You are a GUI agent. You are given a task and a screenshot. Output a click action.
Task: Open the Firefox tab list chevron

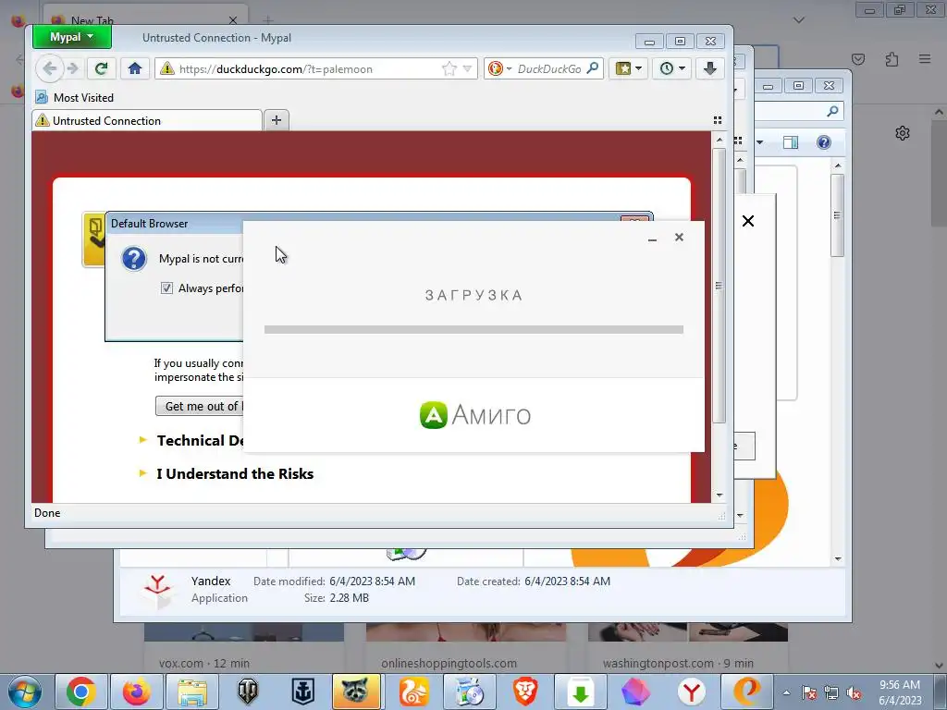coord(799,20)
